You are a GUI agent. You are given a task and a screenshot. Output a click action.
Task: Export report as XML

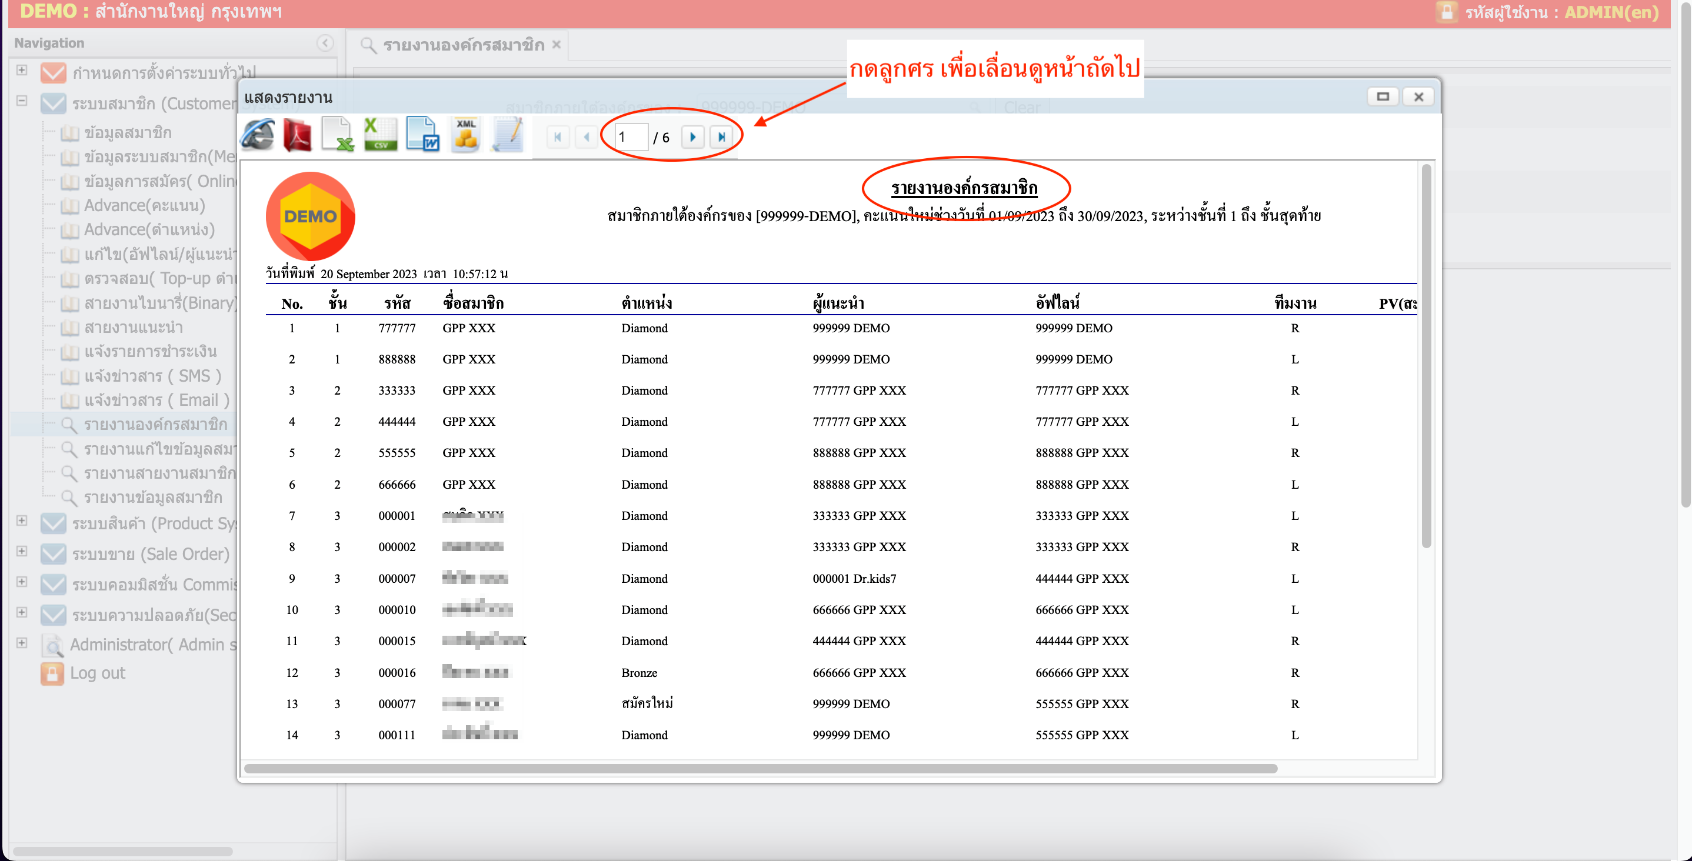coord(466,135)
